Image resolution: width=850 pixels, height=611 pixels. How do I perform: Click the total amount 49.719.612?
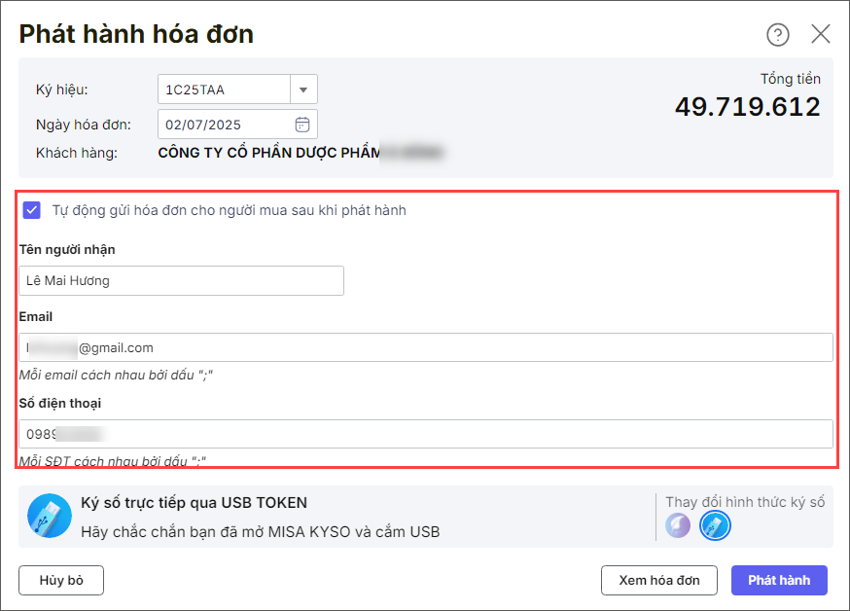[748, 107]
